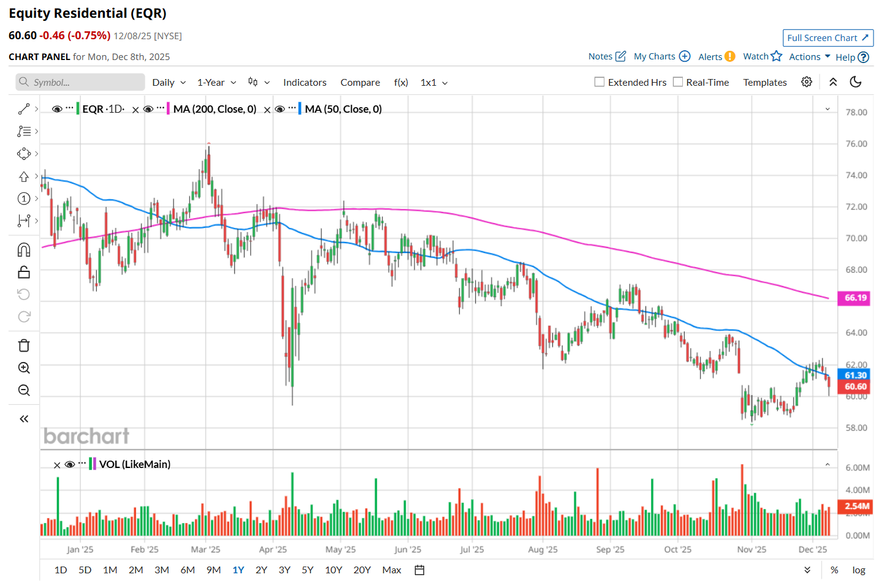Open chart settings gear icon
The image size is (895, 588).
click(x=807, y=82)
